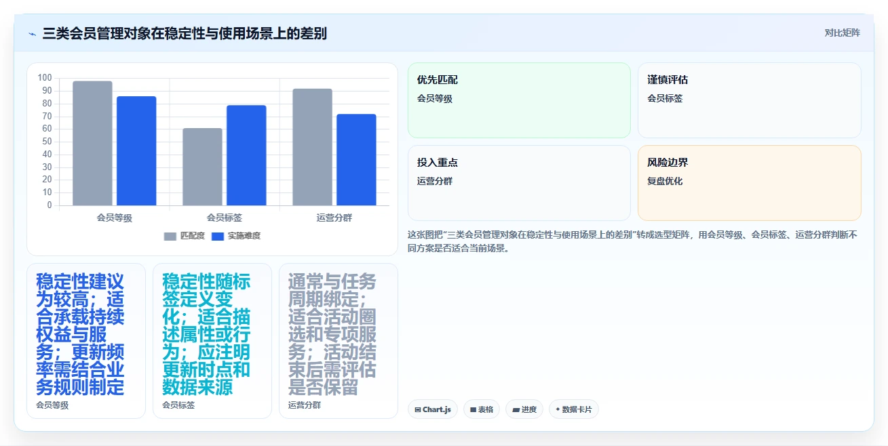Image resolution: width=888 pixels, height=446 pixels.
Task: Toggle the 匹配度 legend entry
Action: pyautogui.click(x=185, y=236)
